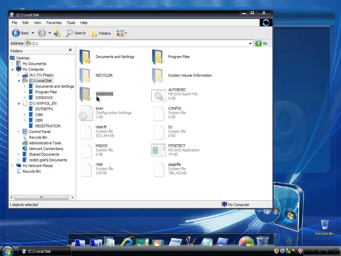Image resolution: width=341 pixels, height=256 pixels.
Task: Select Shared Documents in the tree
Action: (x=44, y=154)
